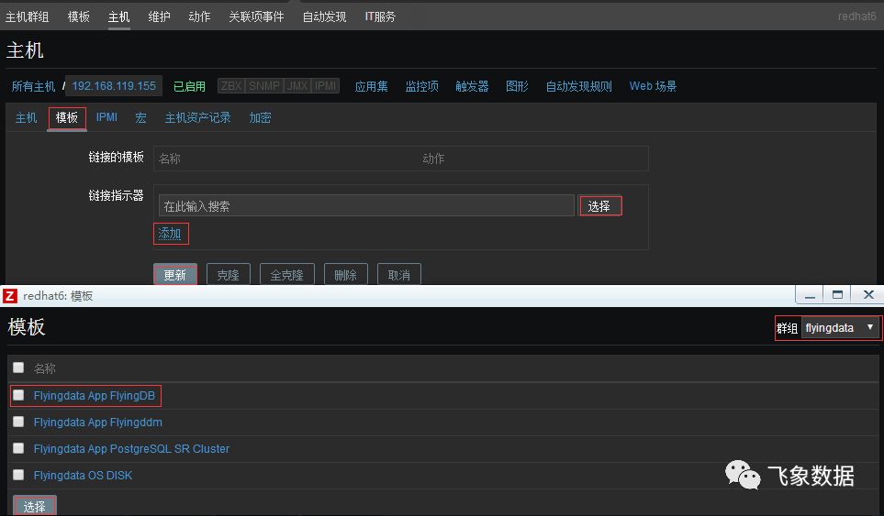Screen dimensions: 884x516
Task: Click the IPMI availability indicator
Action: coord(325,86)
